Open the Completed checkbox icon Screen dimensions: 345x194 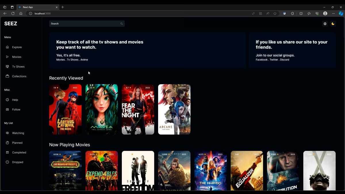(x=7, y=152)
